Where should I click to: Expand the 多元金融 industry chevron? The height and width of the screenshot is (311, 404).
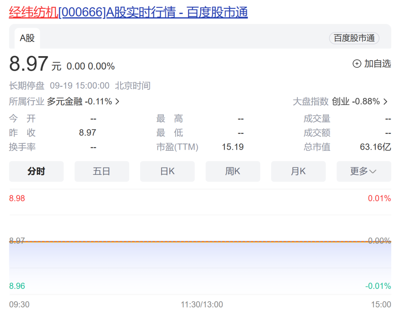click(117, 101)
